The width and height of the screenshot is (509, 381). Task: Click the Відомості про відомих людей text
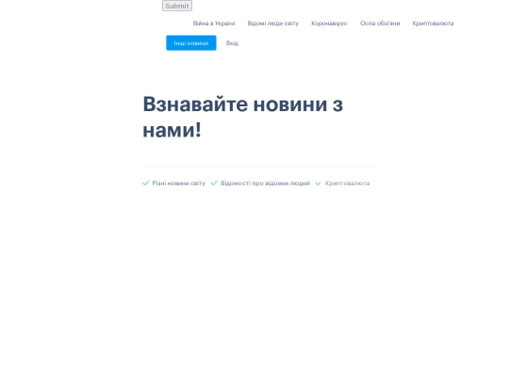pos(265,183)
